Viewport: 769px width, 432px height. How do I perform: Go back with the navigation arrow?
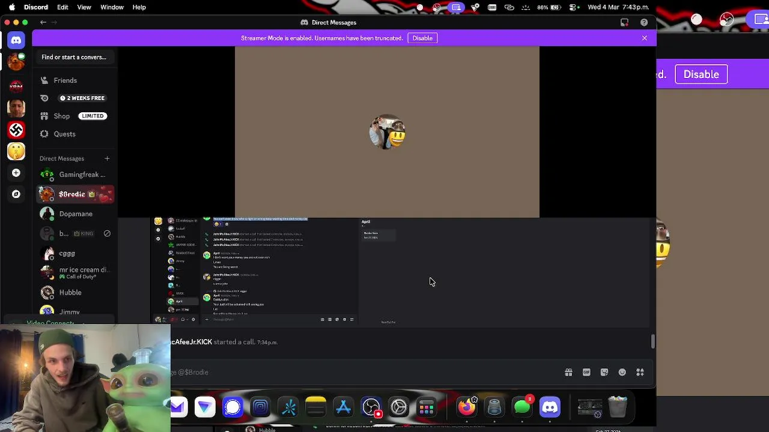[x=43, y=22]
